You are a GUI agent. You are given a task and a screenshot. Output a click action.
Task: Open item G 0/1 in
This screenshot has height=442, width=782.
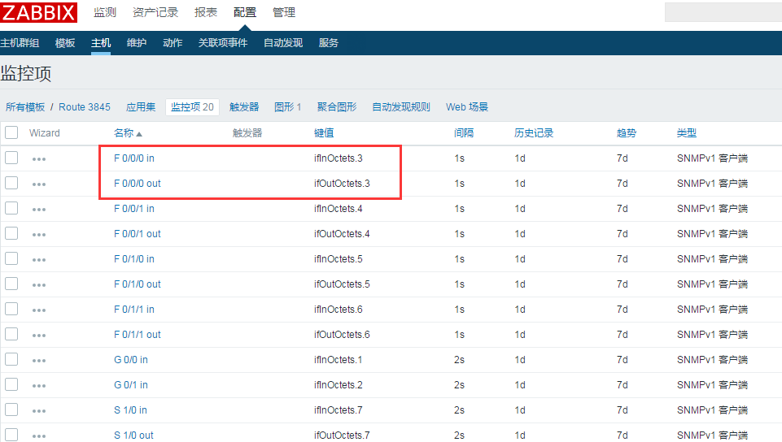point(131,385)
